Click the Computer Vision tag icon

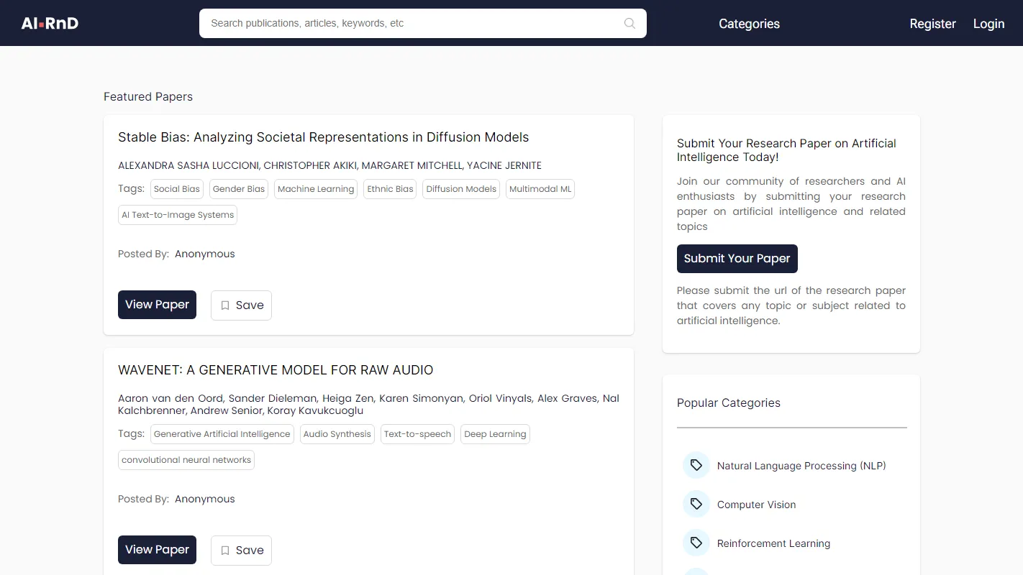tap(696, 505)
